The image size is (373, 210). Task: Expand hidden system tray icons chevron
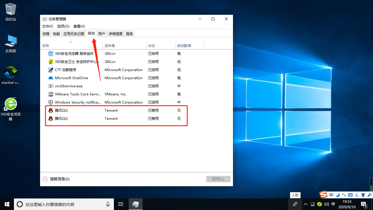(306, 204)
